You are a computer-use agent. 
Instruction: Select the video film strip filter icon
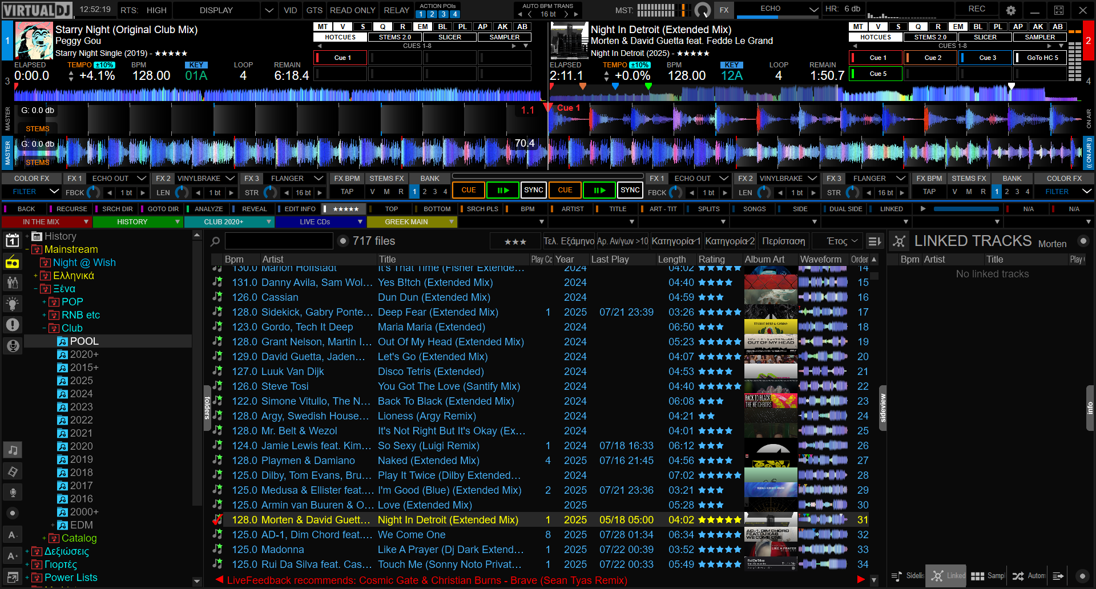tap(12, 471)
